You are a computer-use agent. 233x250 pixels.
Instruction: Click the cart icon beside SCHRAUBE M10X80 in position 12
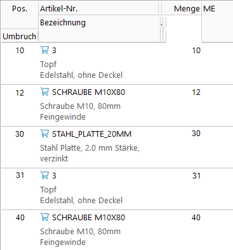tap(44, 92)
